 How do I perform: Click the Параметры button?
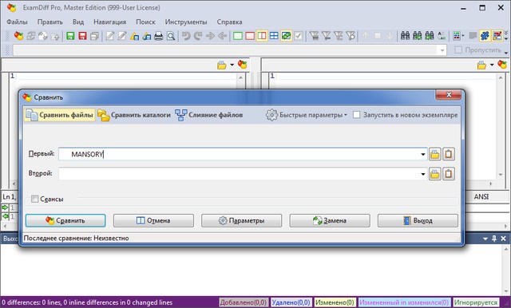point(241,220)
